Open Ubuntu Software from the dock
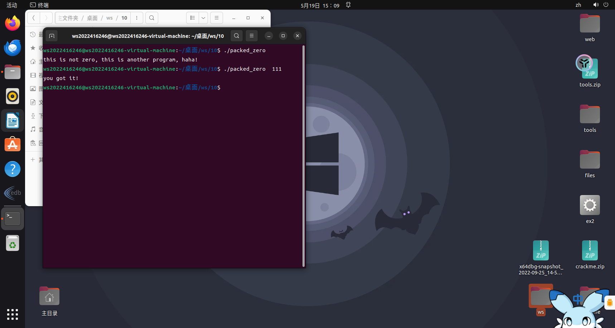615x328 pixels. click(13, 145)
